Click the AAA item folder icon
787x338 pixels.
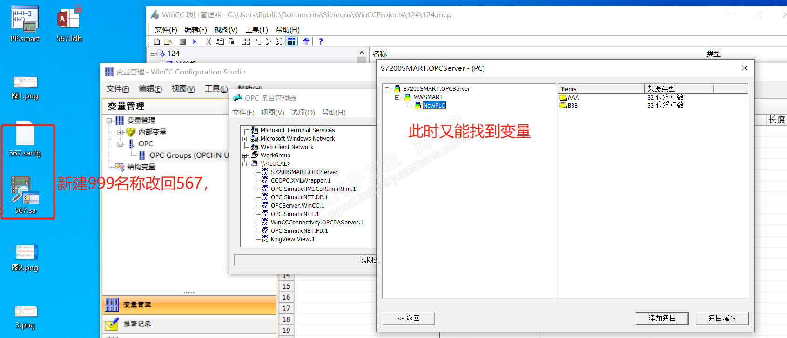(563, 97)
